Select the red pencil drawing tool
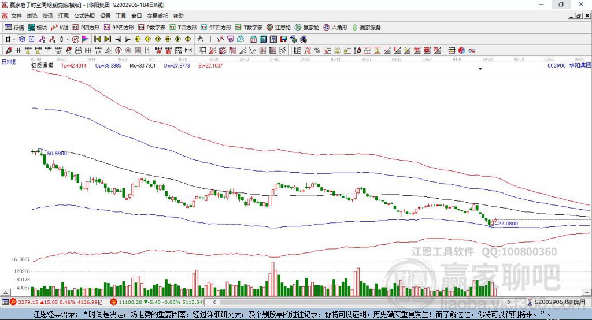The height and width of the screenshot is (320, 592). click(8, 51)
